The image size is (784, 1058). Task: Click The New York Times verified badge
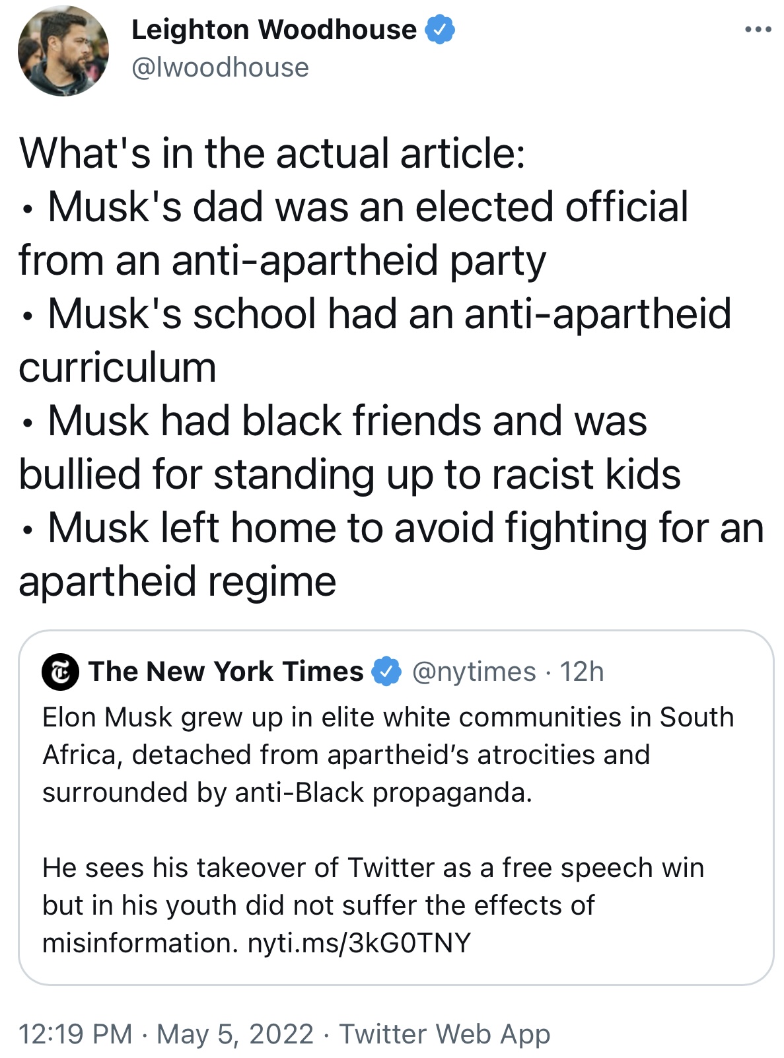coord(386,672)
